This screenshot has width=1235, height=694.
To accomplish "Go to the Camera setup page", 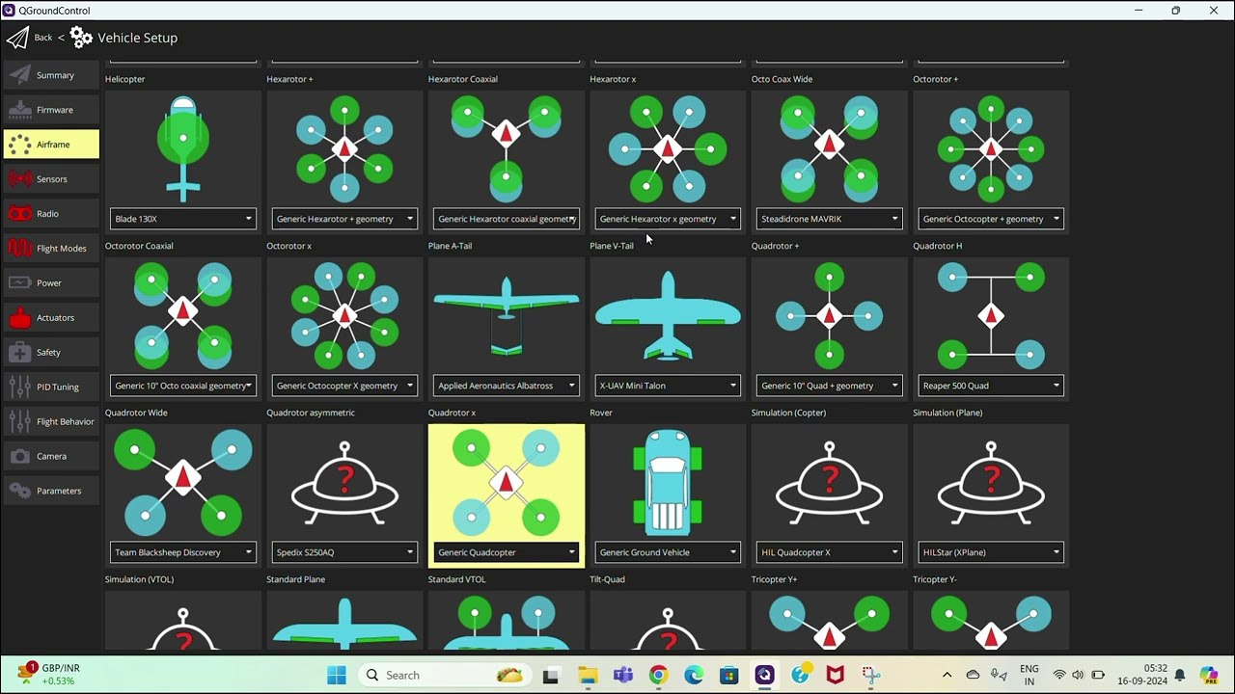I will coord(51,457).
